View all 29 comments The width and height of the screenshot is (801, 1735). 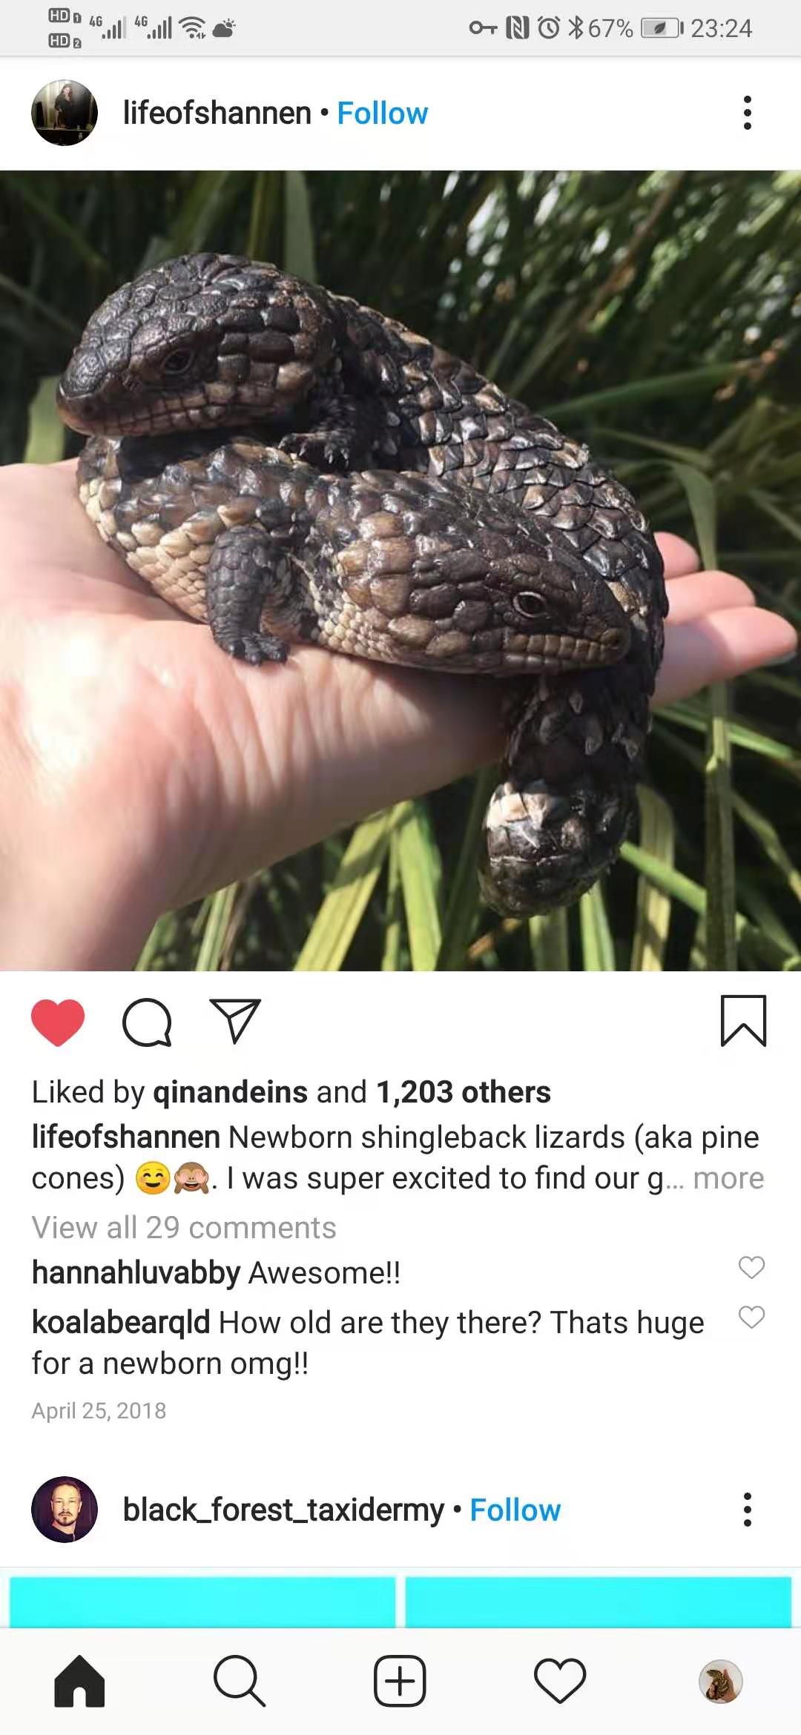[x=184, y=1228]
